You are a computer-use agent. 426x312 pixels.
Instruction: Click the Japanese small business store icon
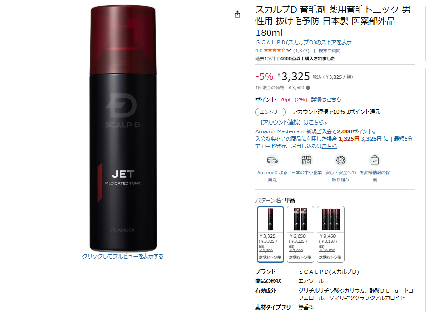pos(306,160)
